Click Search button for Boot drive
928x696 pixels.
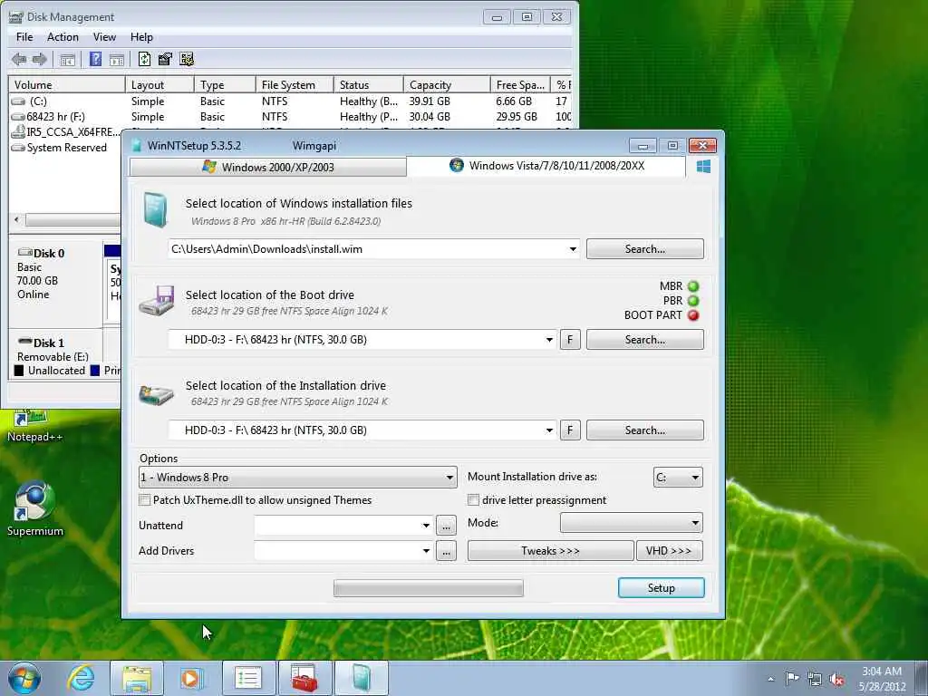point(644,340)
